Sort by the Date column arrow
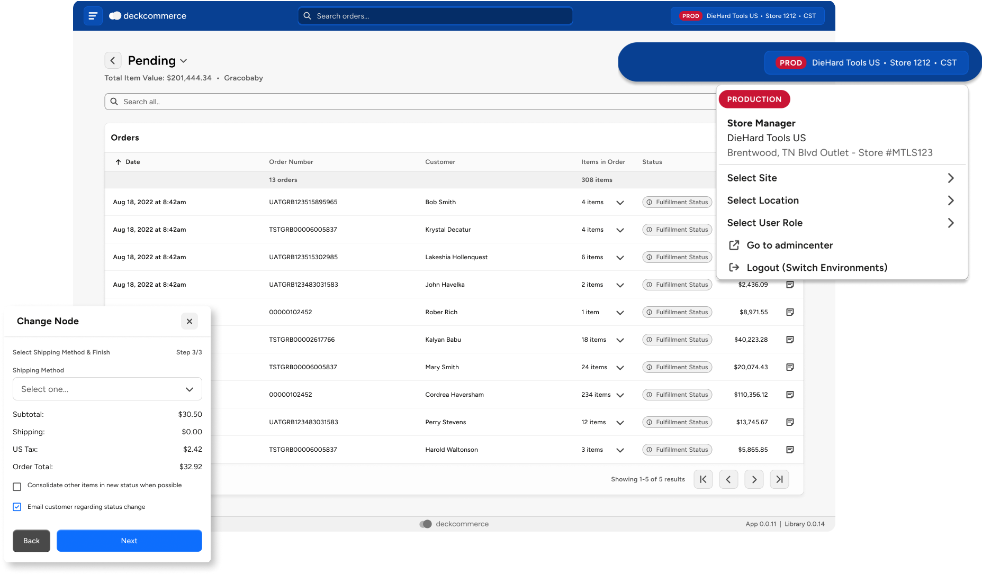 (x=118, y=162)
